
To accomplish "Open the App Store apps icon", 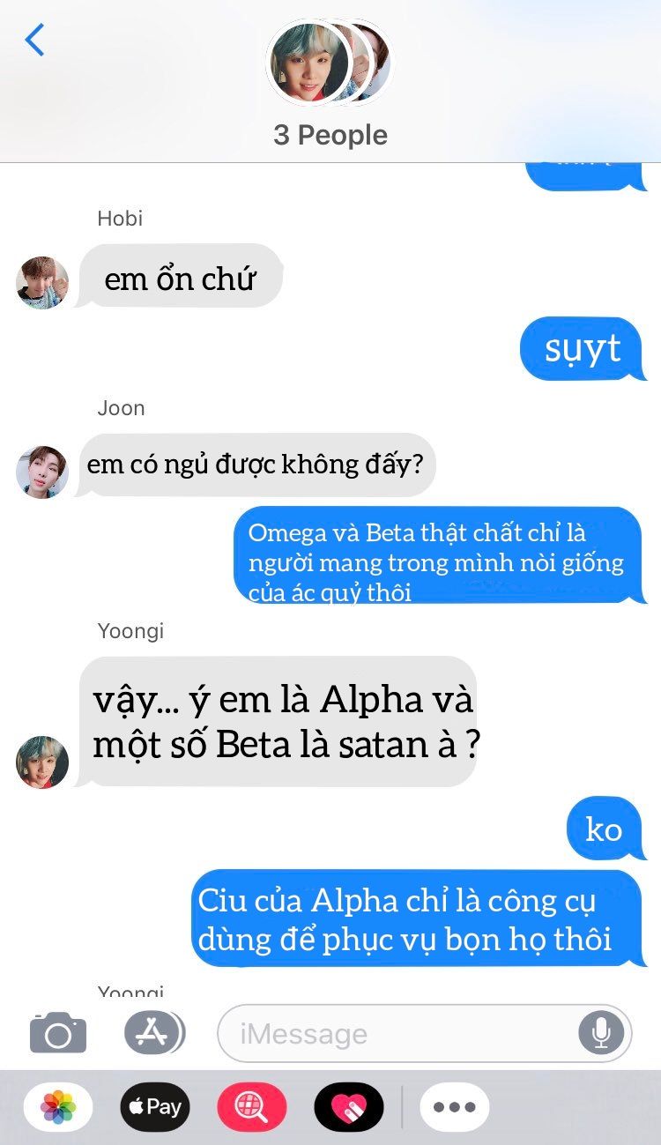I will [x=154, y=1032].
